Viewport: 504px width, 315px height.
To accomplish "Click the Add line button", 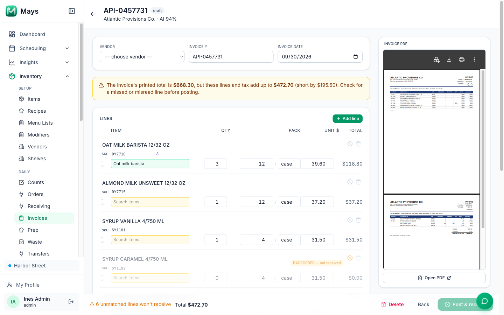I will click(348, 119).
